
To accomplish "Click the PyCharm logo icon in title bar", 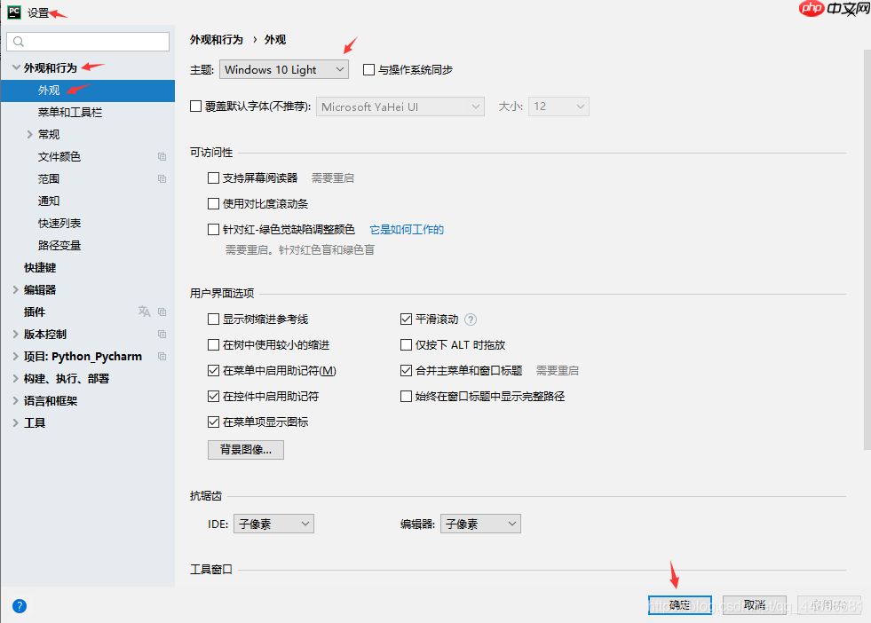I will click(14, 12).
